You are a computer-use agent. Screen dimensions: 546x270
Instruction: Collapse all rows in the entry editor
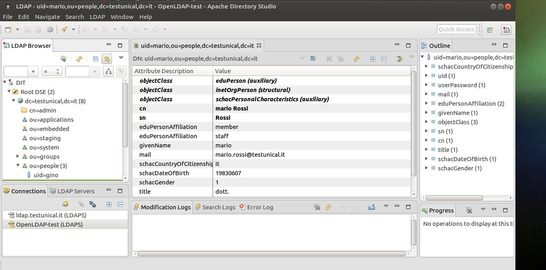coord(384,59)
